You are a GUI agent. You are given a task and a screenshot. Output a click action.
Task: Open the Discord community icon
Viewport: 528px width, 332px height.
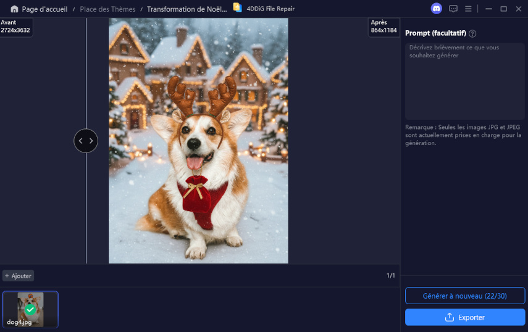(437, 9)
